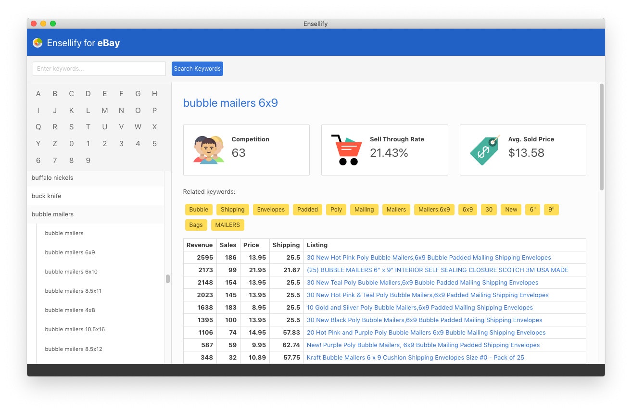This screenshot has height=412, width=632.
Task: Focus the Enter keywords search field
Action: 99,69
